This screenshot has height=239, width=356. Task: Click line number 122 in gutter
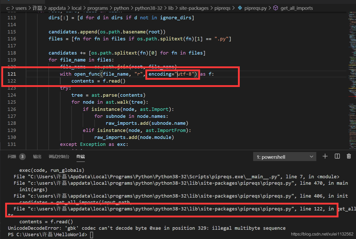(x=12, y=81)
